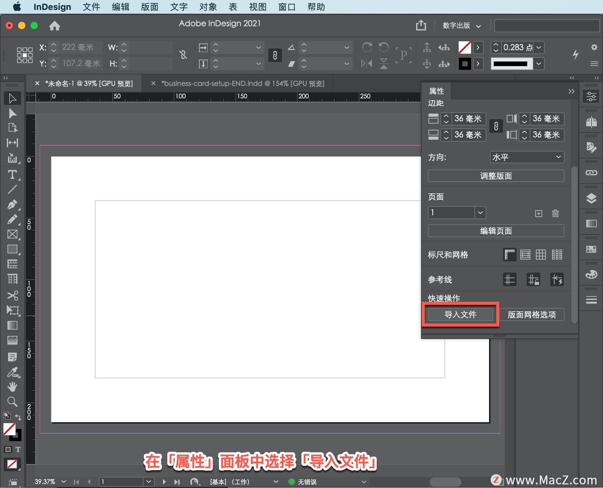Click rotate 90 degrees clockwise icon
The height and width of the screenshot is (488, 603).
point(367,47)
